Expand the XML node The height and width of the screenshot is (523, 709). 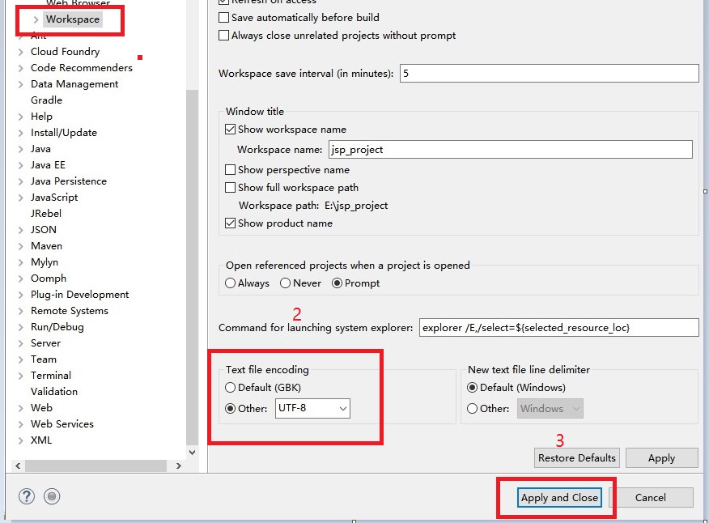point(21,440)
